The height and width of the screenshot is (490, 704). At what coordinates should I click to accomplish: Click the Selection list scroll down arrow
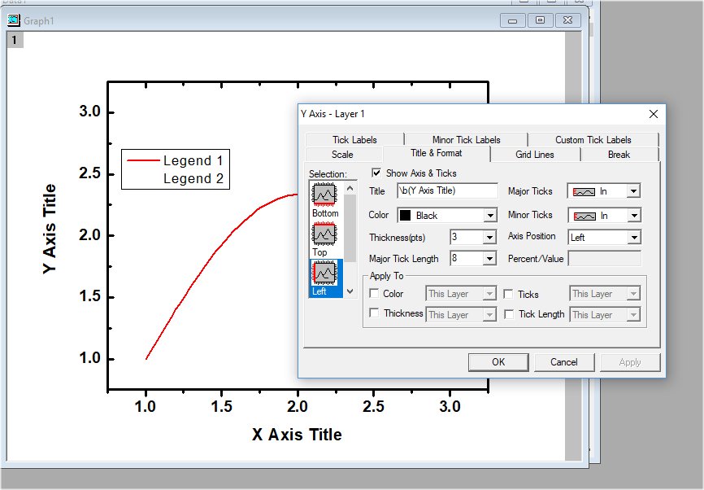(350, 291)
